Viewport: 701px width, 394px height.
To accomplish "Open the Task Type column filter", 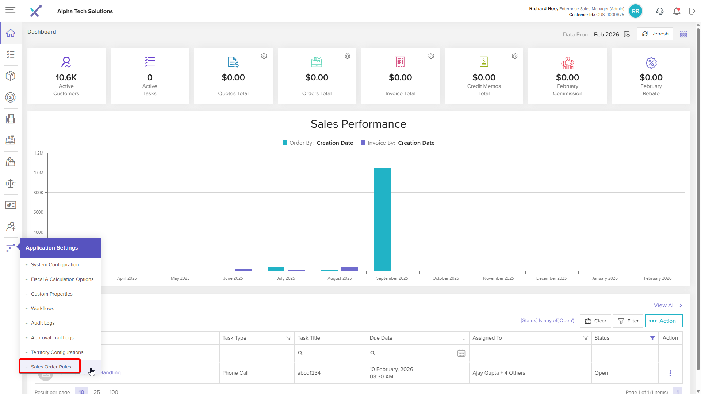I will (289, 338).
